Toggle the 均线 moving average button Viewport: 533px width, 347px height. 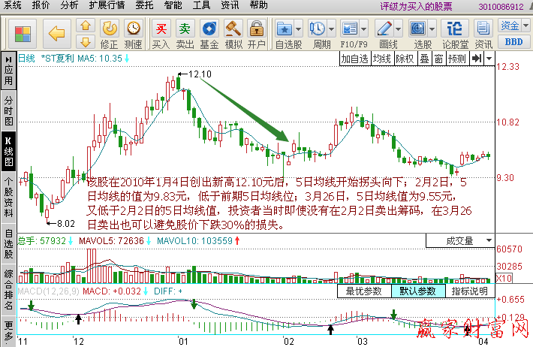pyautogui.click(x=382, y=58)
